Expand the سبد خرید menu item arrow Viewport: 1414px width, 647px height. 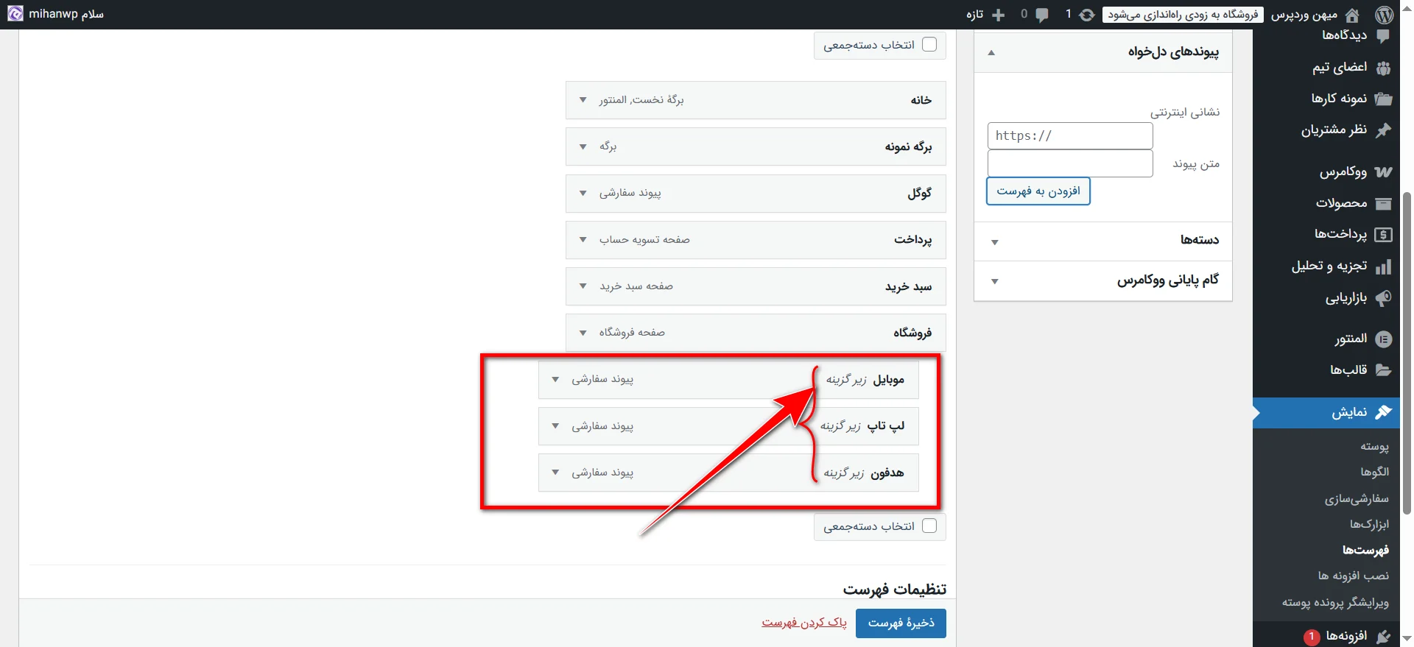(583, 286)
